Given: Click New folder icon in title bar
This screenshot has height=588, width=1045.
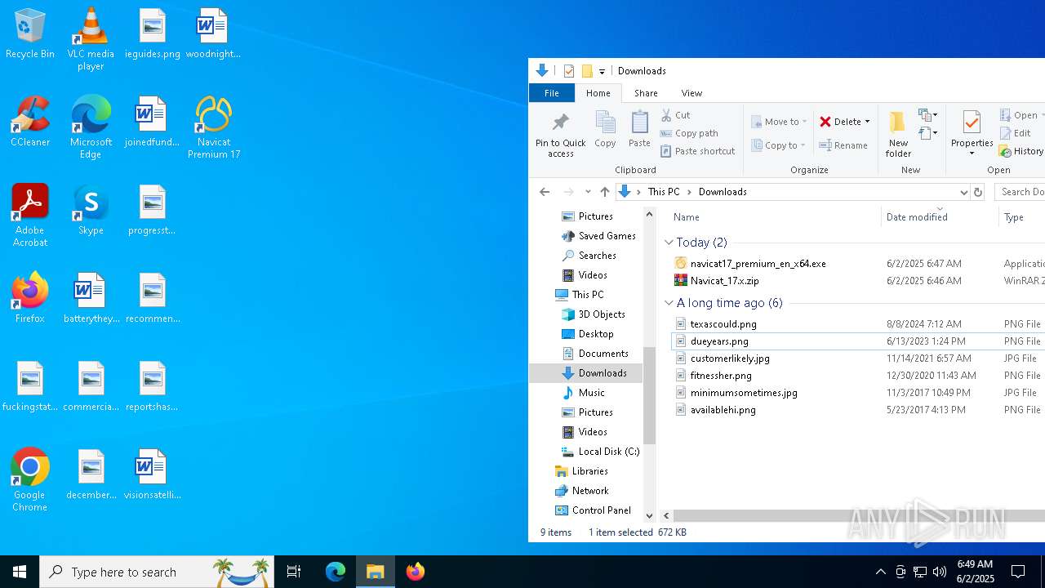Looking at the screenshot, I should 587,71.
